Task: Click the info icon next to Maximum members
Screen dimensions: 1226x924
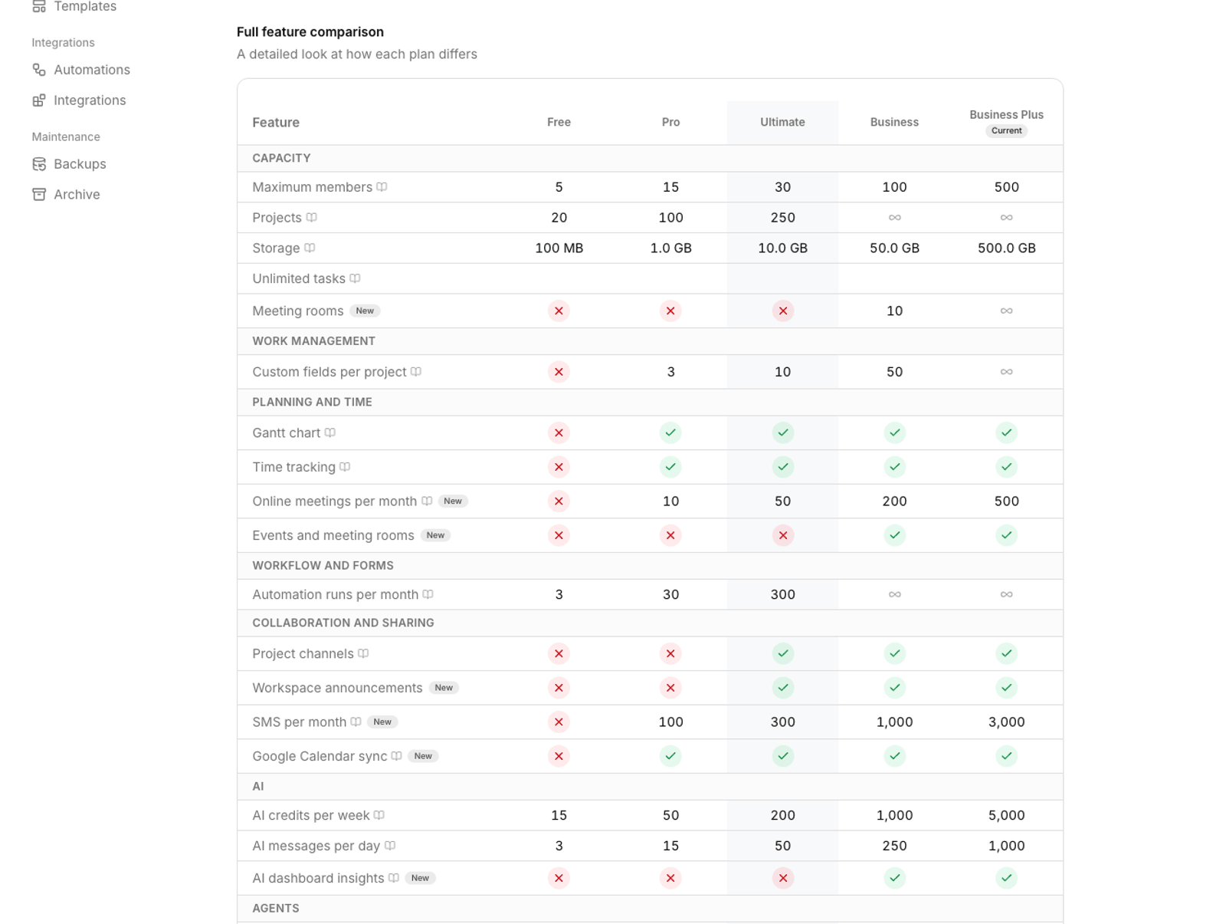Action: 382,187
